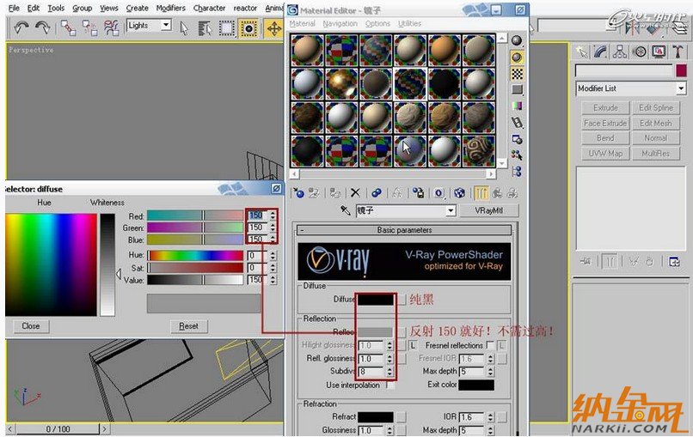Image resolution: width=693 pixels, height=437 pixels.
Task: Open the Modifiers menu
Action: [170, 8]
